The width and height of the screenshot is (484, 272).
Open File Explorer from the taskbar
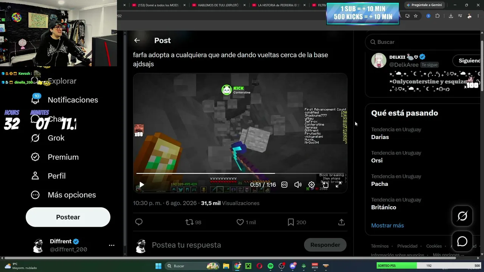pyautogui.click(x=226, y=266)
